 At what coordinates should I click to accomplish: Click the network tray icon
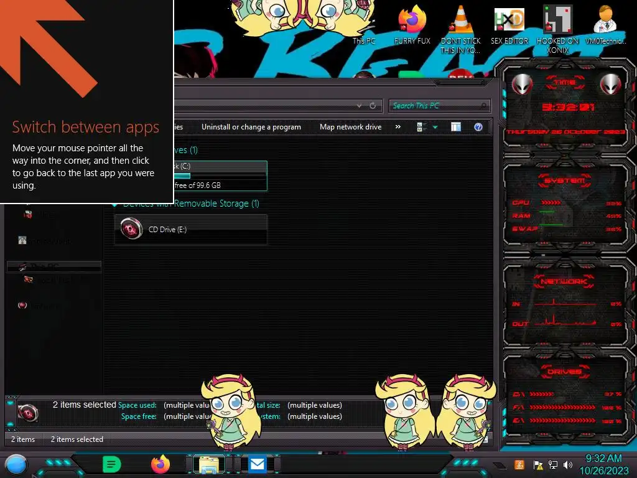[553, 465]
